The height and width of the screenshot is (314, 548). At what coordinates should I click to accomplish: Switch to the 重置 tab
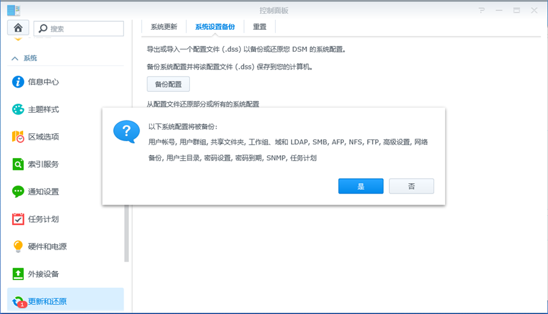click(259, 27)
